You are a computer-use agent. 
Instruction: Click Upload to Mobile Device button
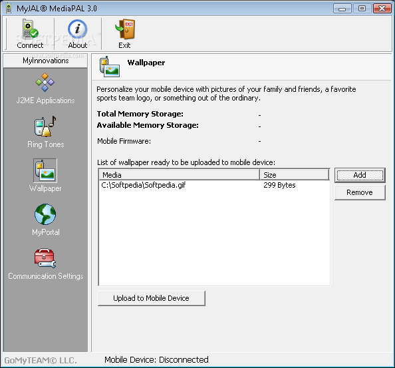pyautogui.click(x=152, y=298)
